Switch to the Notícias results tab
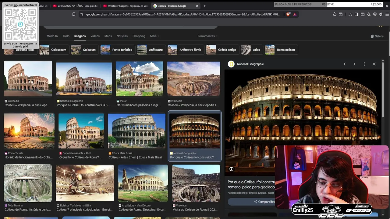 122,36
